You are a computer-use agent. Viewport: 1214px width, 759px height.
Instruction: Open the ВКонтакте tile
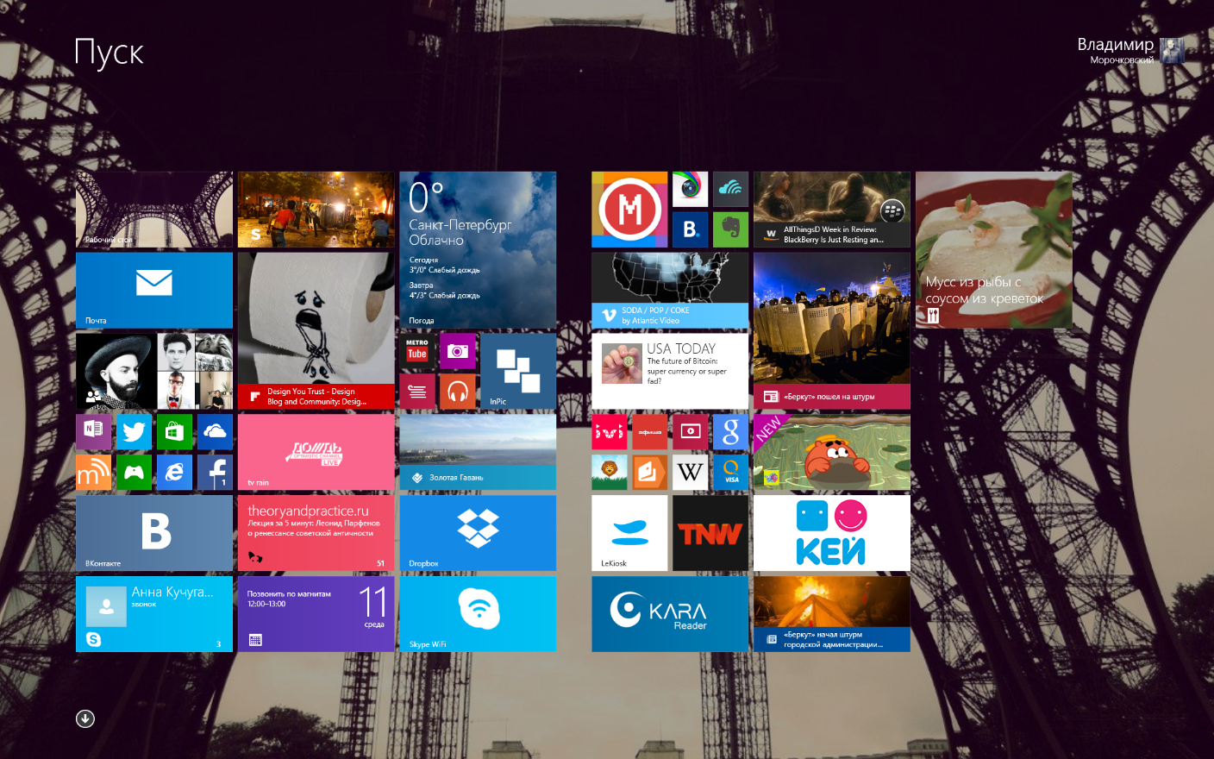point(154,533)
